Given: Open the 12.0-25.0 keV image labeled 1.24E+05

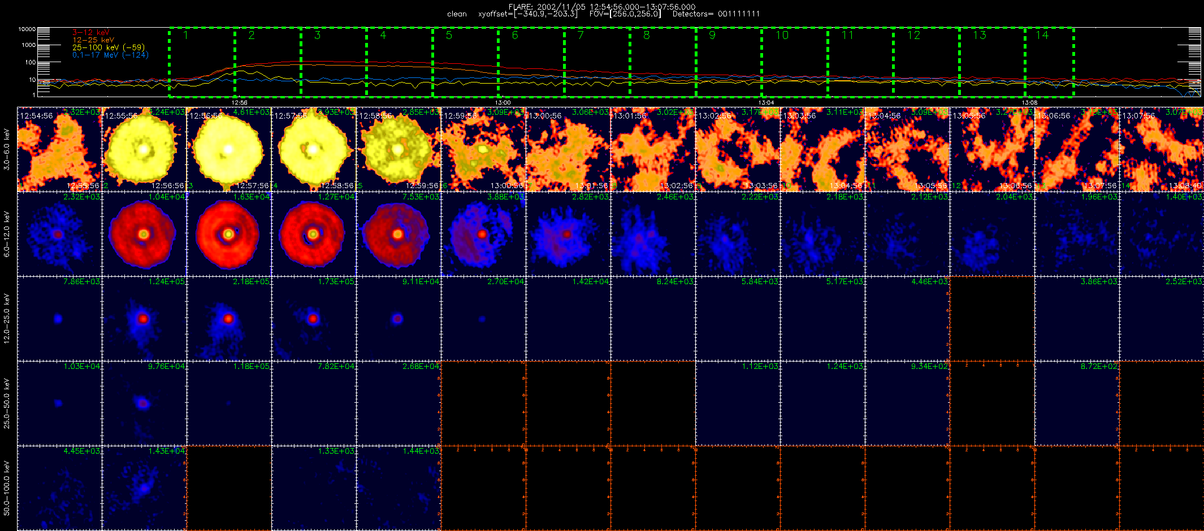Looking at the screenshot, I should click(144, 319).
